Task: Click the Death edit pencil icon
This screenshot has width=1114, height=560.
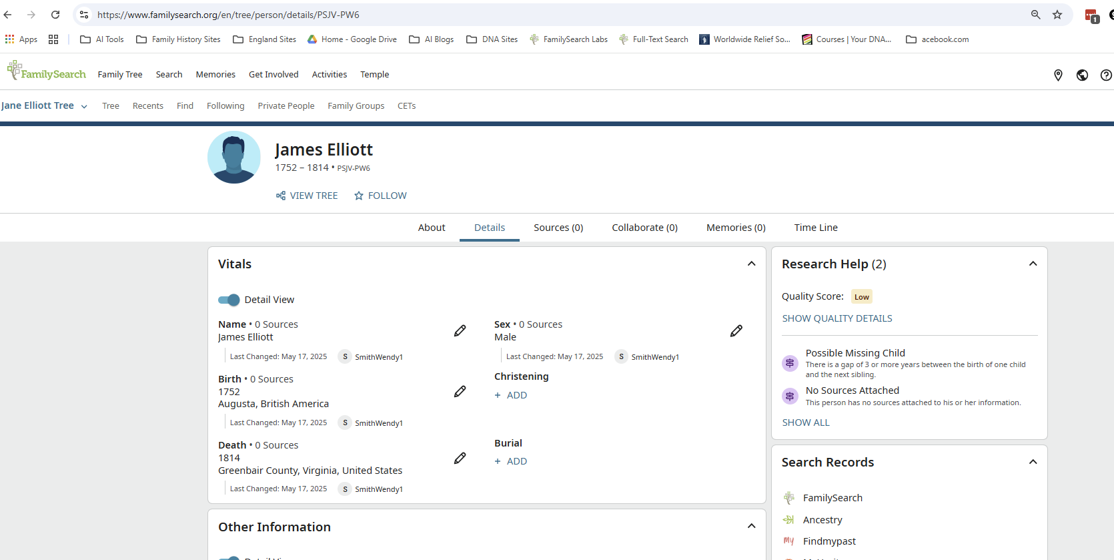Action: (460, 459)
